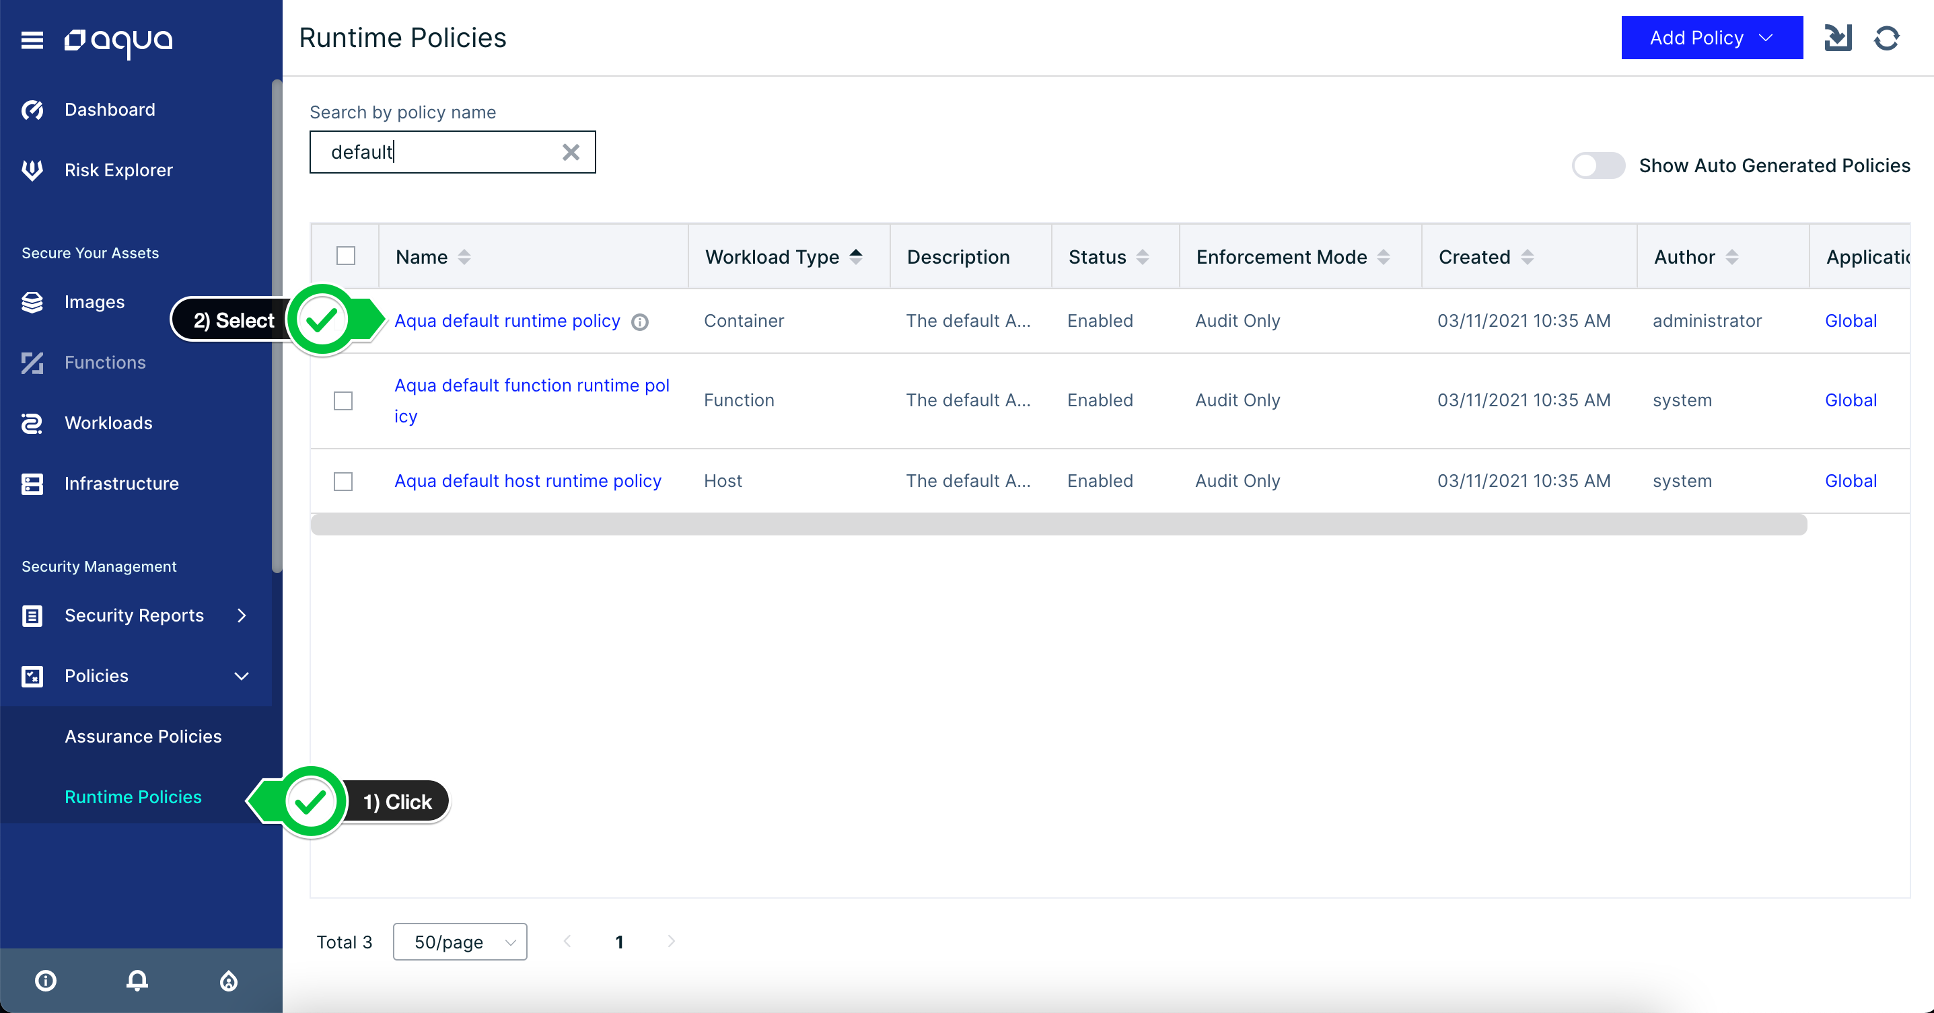Click page number 1
Image resolution: width=1934 pixels, height=1013 pixels.
coord(619,942)
